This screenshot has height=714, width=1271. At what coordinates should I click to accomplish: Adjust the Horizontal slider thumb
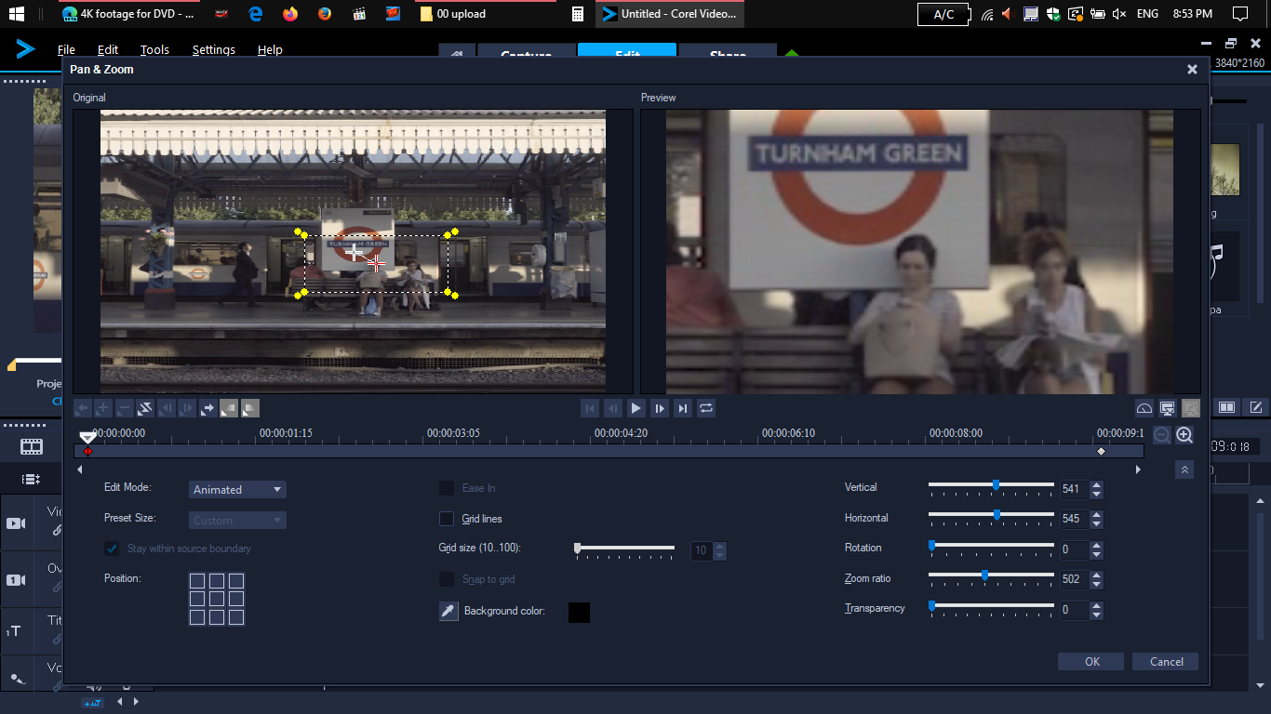[x=997, y=515]
